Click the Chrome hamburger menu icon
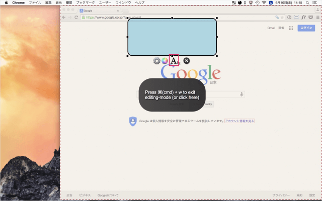 tap(317, 17)
